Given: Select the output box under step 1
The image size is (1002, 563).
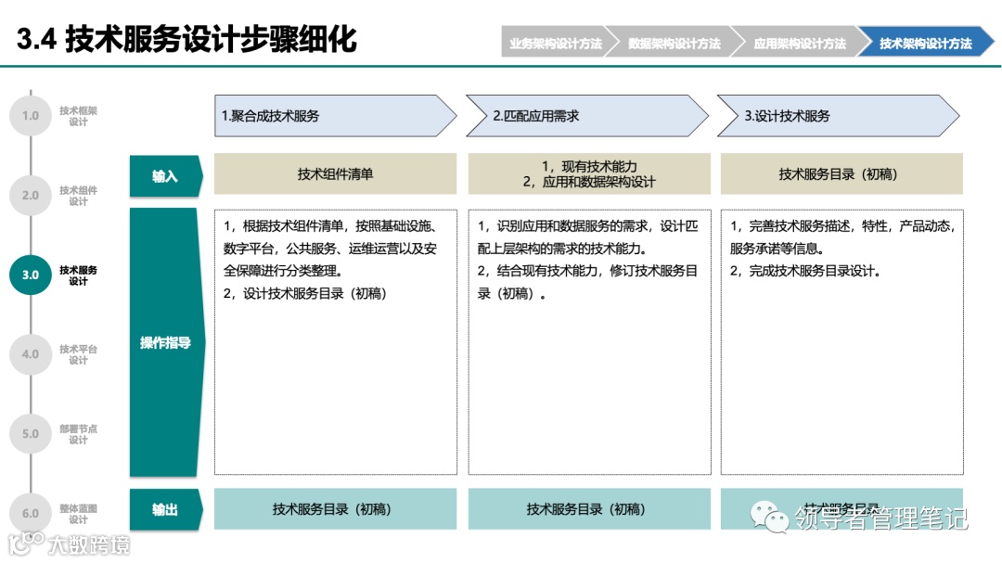Looking at the screenshot, I should point(336,509).
